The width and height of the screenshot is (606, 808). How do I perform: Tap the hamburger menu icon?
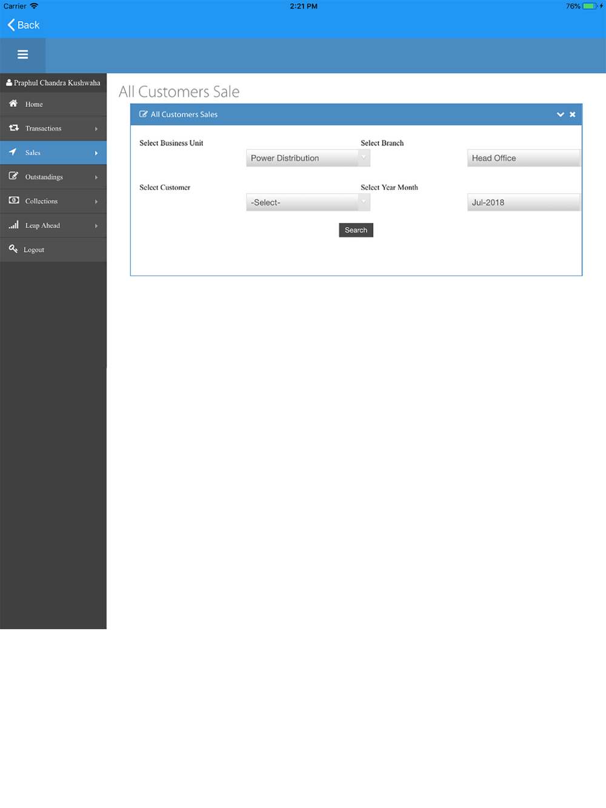(x=22, y=55)
